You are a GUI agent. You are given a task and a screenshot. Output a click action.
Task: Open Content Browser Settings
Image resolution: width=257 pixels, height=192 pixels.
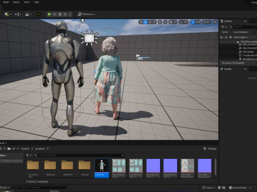[210, 149]
